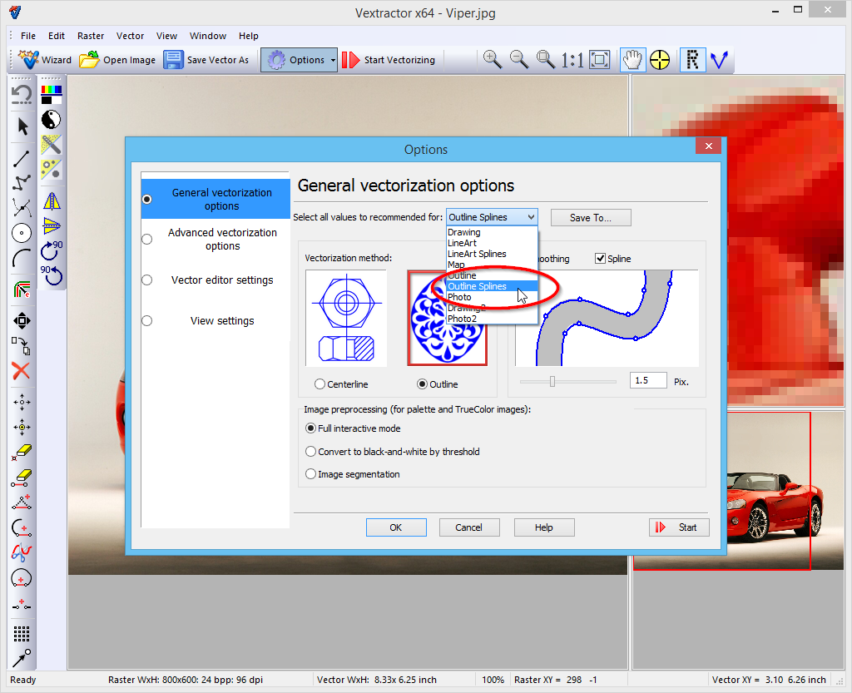Click the Zoom In magnifier icon
Image resolution: width=852 pixels, height=693 pixels.
pyautogui.click(x=493, y=59)
